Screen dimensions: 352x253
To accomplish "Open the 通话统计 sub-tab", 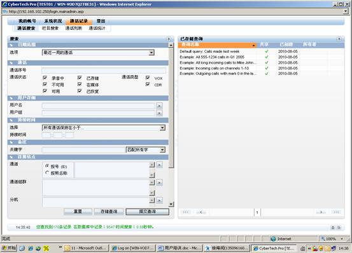I will pyautogui.click(x=97, y=28).
